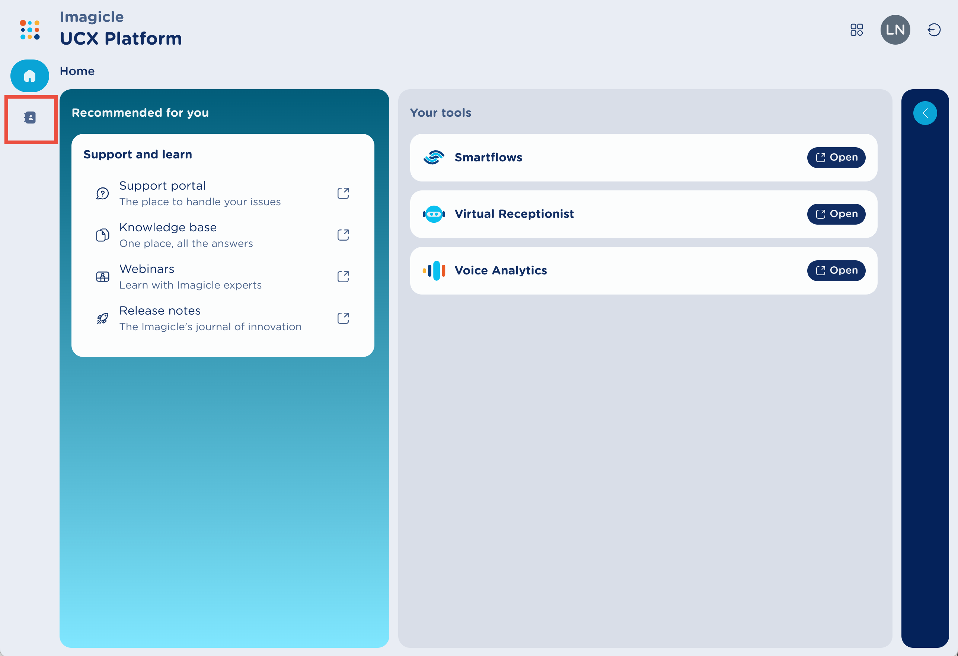Open the Knowledge base link

[x=168, y=227]
